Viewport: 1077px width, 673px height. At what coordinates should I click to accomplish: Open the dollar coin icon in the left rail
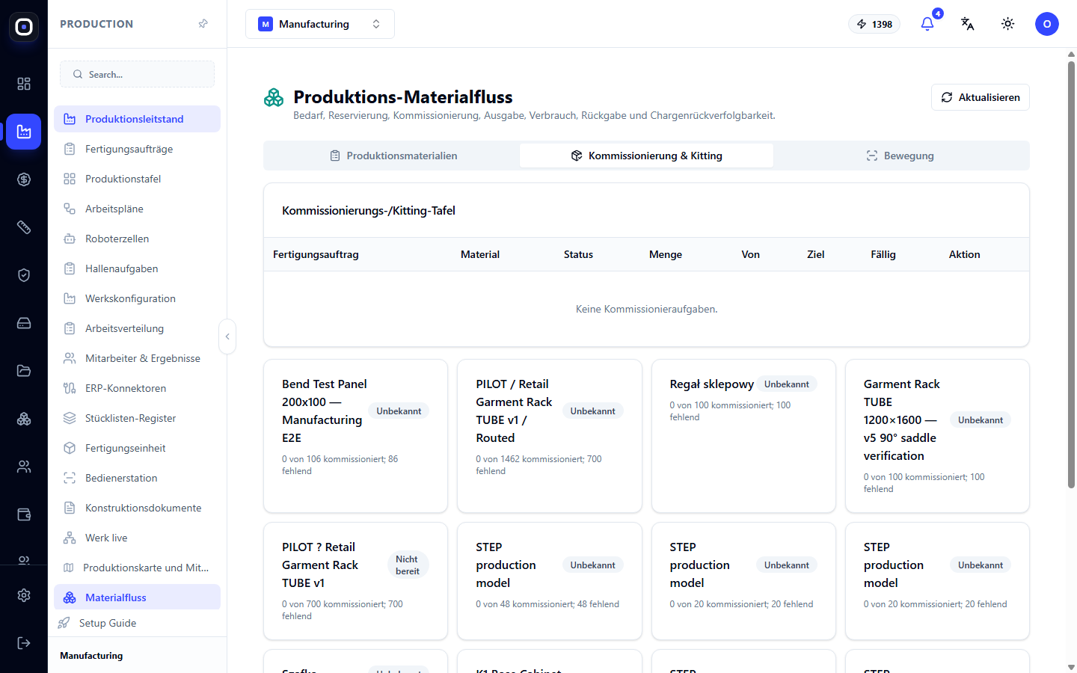24,179
